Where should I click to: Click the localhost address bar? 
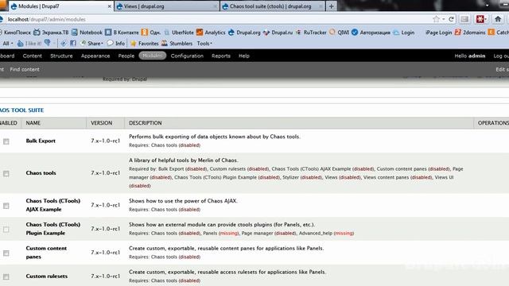click(217, 19)
